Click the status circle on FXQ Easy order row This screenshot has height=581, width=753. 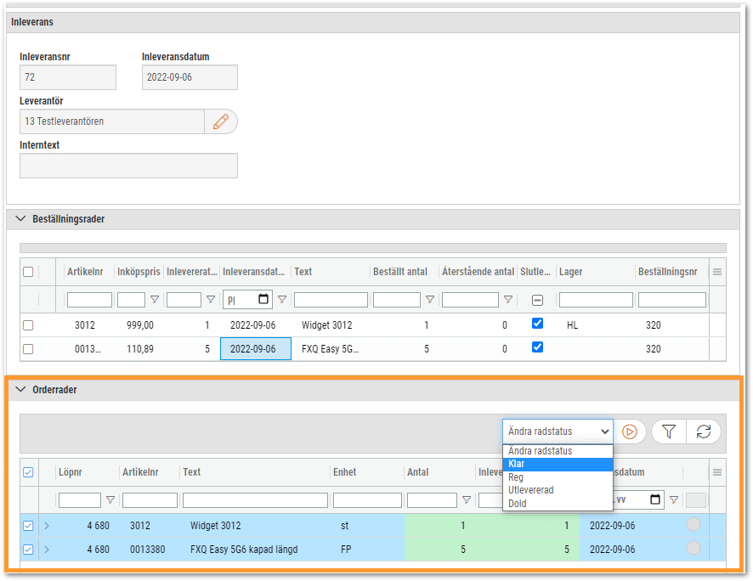click(694, 548)
